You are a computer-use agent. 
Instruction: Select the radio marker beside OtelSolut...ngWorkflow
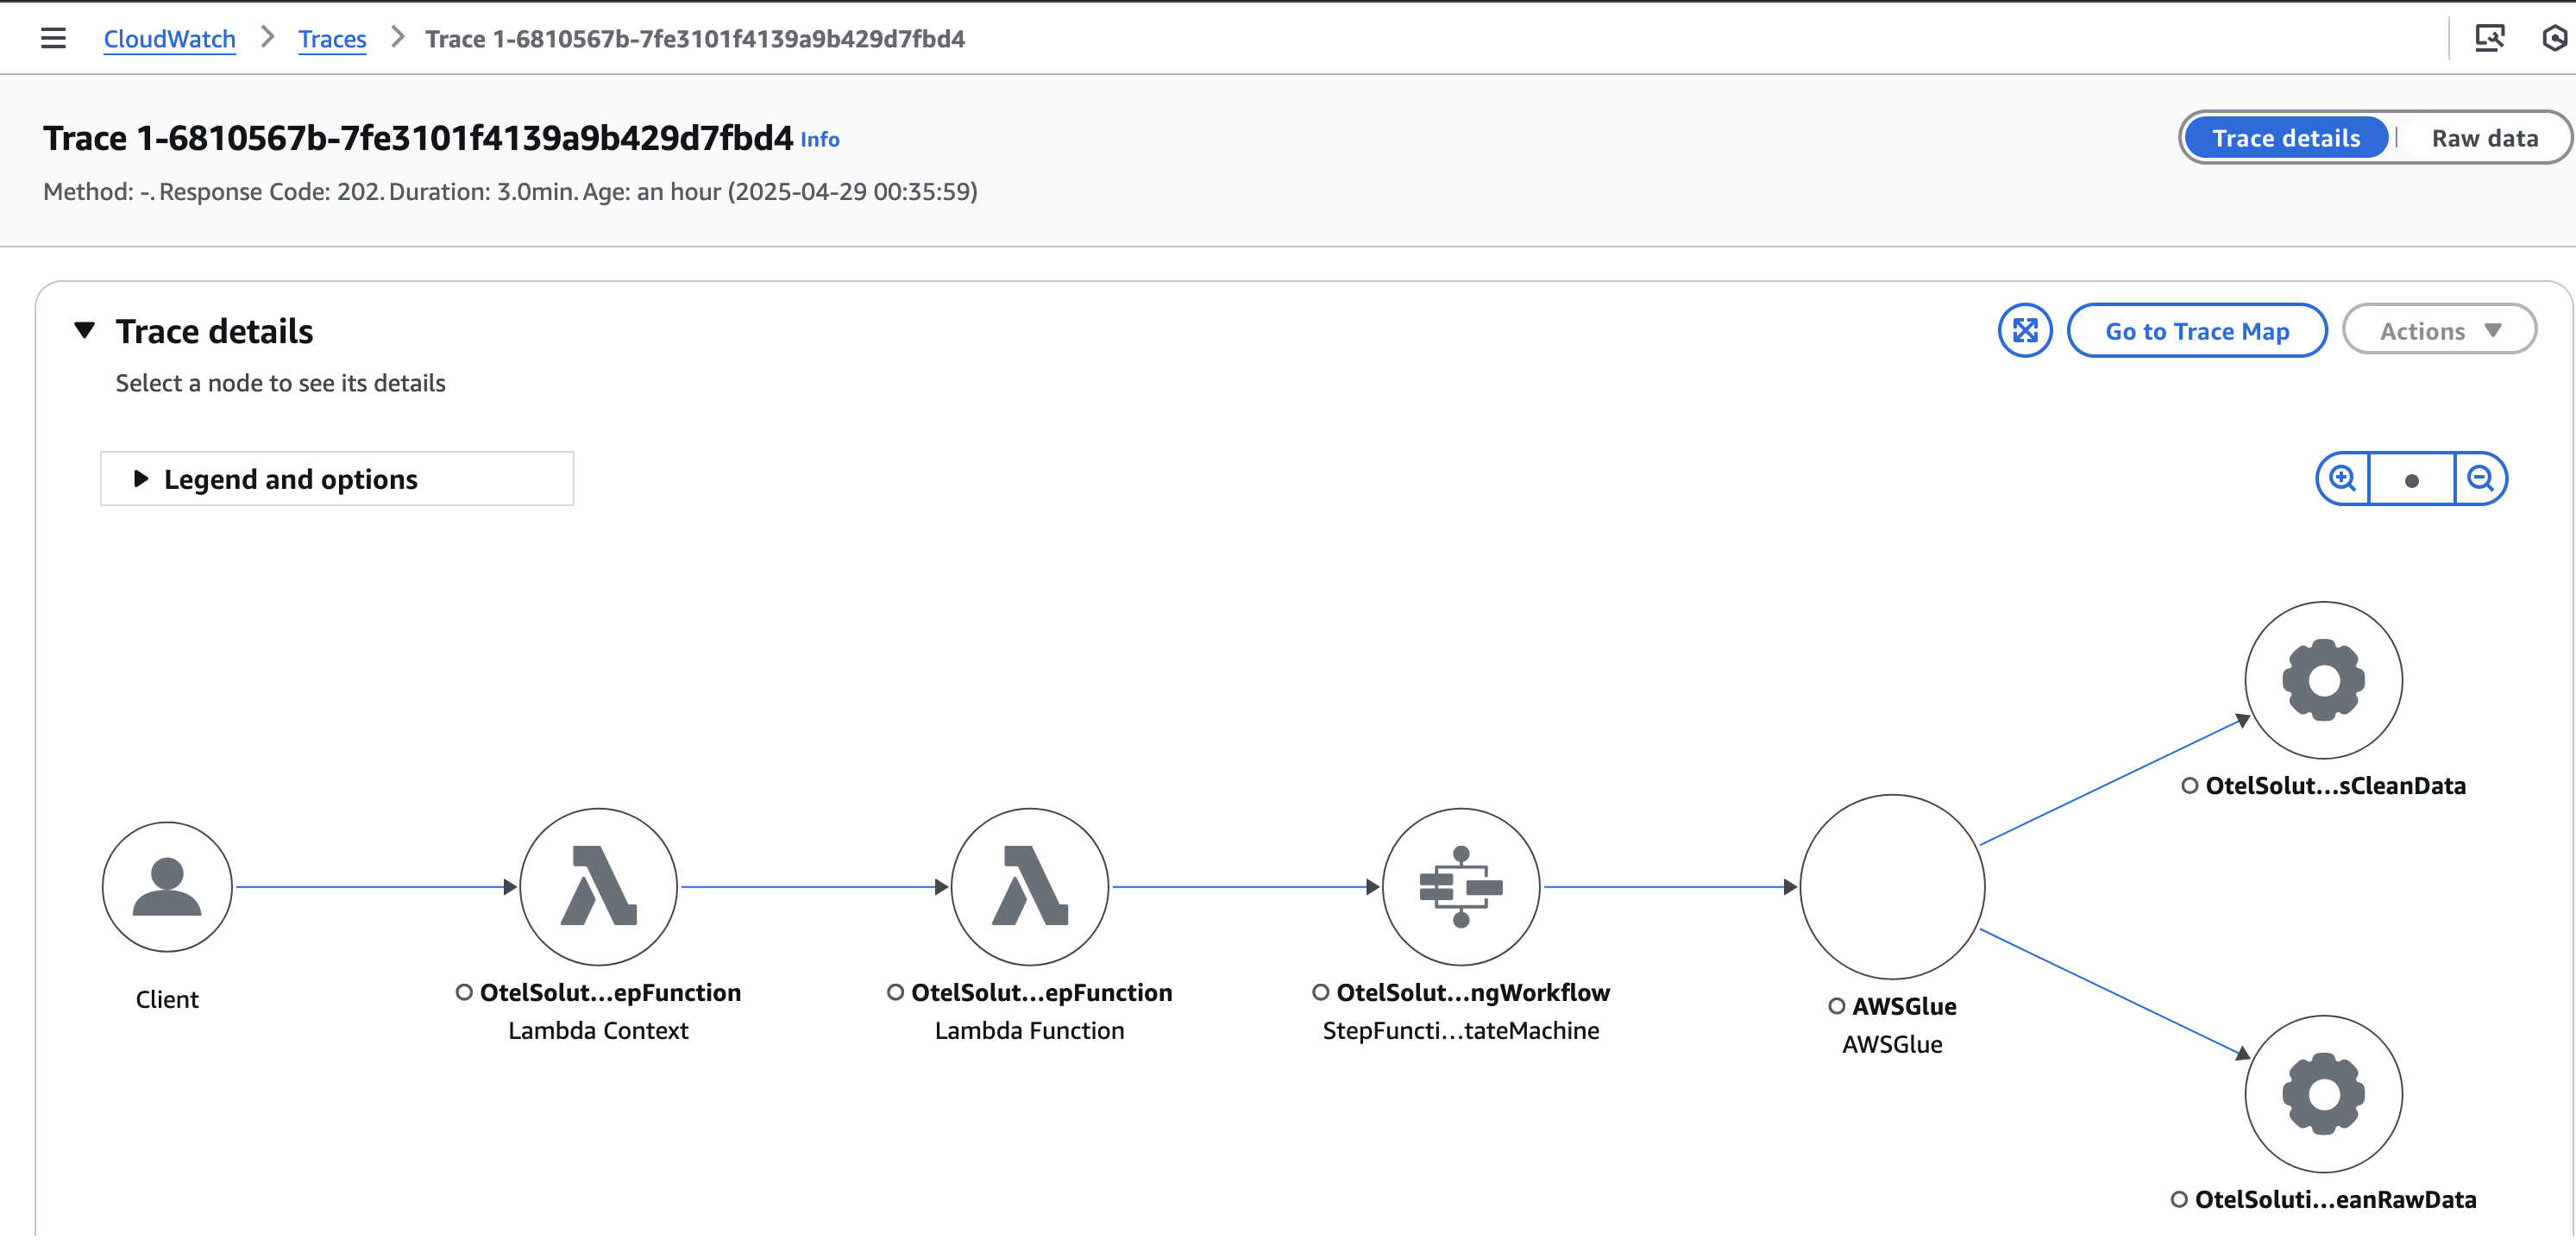pyautogui.click(x=1320, y=992)
